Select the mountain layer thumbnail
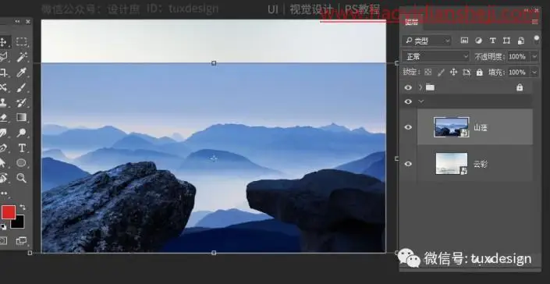Screen dimensions: 550x284 point(452,127)
